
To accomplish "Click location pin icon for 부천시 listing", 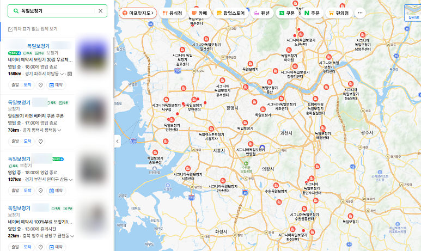I will tap(40, 191).
